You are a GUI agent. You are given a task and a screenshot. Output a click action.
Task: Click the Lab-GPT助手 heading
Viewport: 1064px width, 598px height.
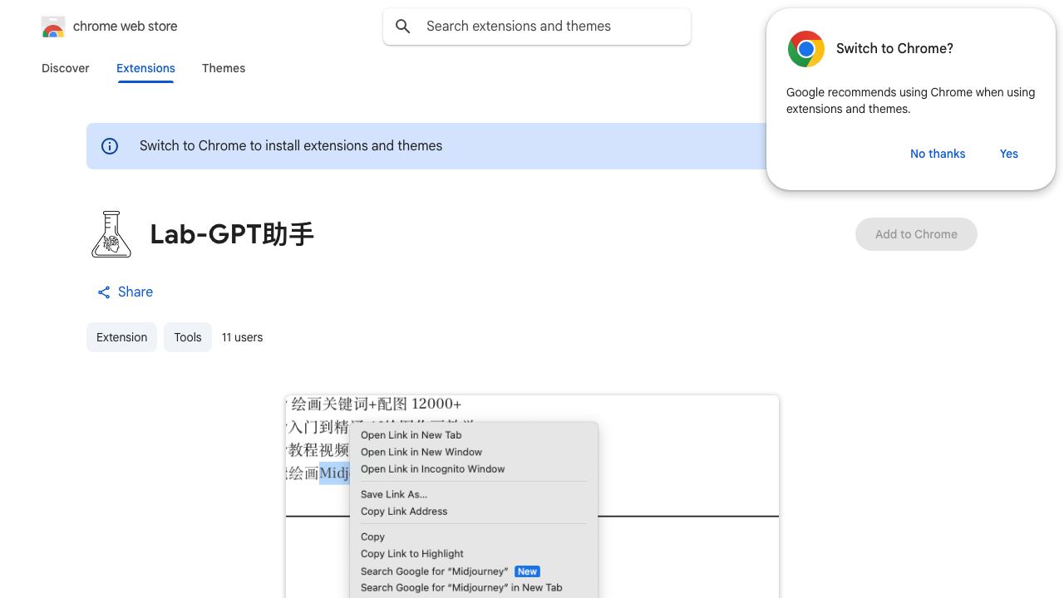coord(232,234)
